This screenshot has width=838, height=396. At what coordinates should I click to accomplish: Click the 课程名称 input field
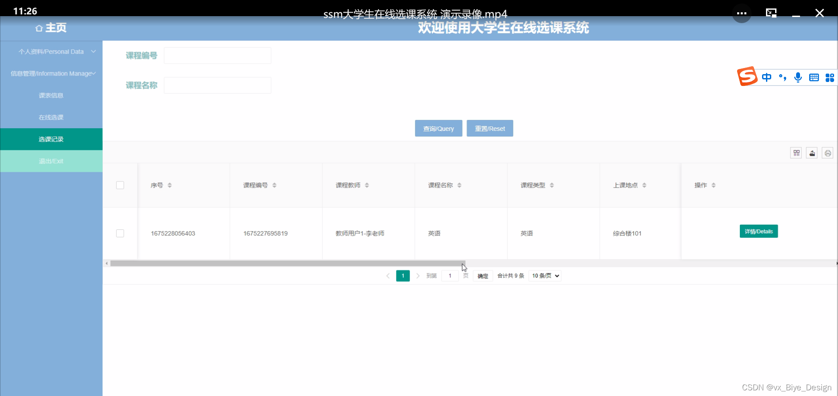point(217,85)
